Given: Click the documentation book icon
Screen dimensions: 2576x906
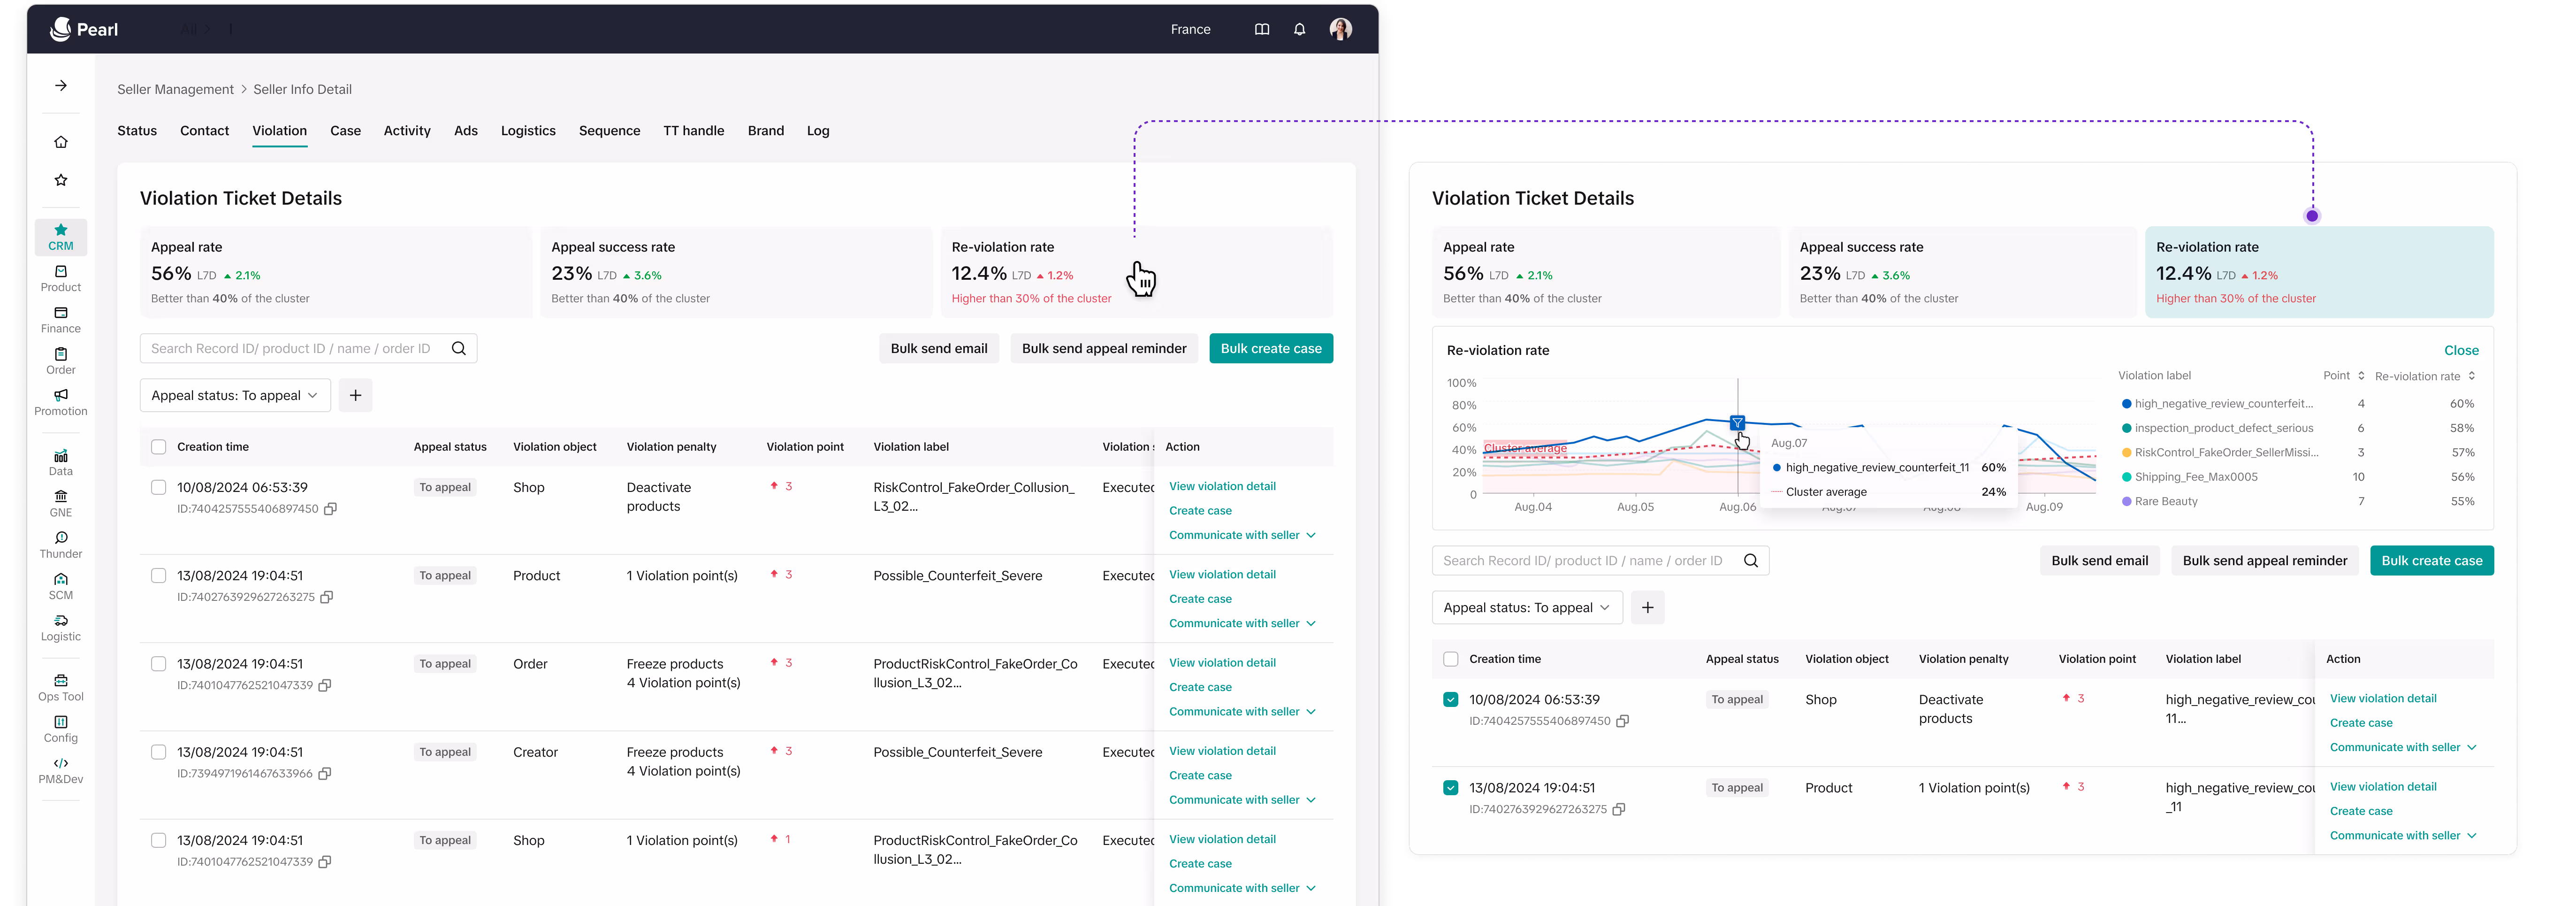Looking at the screenshot, I should 1262,29.
